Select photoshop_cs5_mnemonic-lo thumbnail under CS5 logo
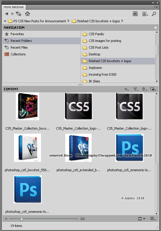The height and width of the screenshot is (231, 161). pyautogui.click(x=129, y=148)
